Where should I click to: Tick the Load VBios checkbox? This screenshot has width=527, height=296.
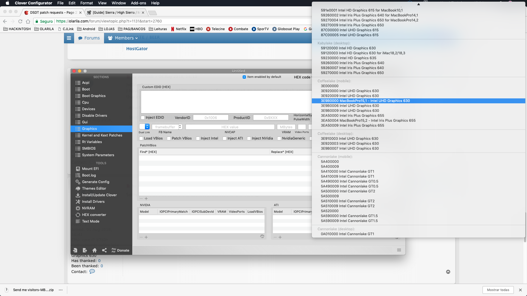coord(141,138)
